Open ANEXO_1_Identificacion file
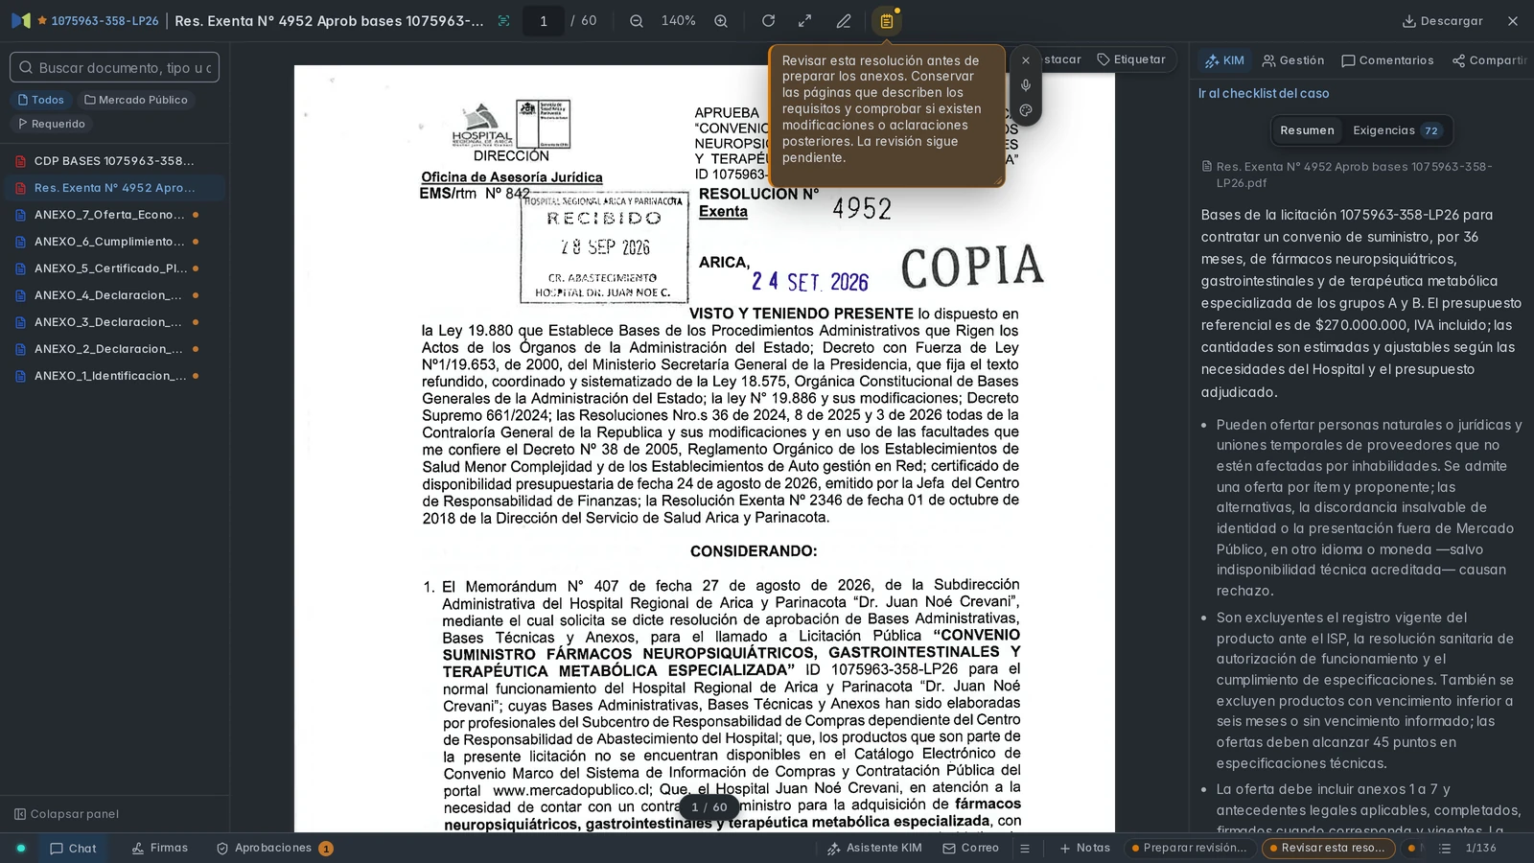Image resolution: width=1534 pixels, height=863 pixels. (x=113, y=376)
